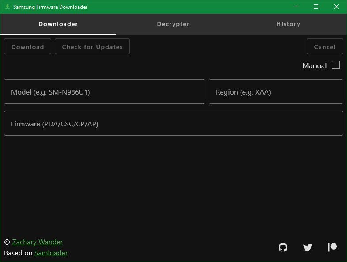The image size is (347, 262).
Task: Open the GitHub icon link
Action: click(283, 247)
